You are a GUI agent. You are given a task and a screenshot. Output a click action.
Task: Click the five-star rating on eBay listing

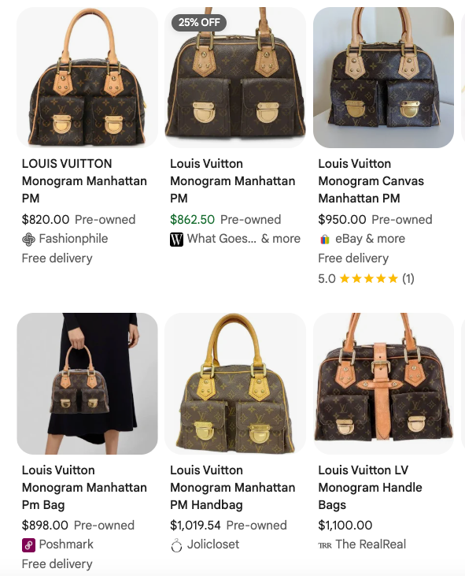point(368,279)
